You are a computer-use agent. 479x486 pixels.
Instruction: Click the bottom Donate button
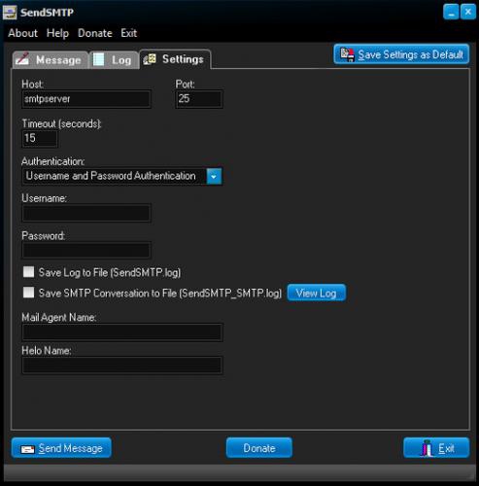[x=259, y=448]
